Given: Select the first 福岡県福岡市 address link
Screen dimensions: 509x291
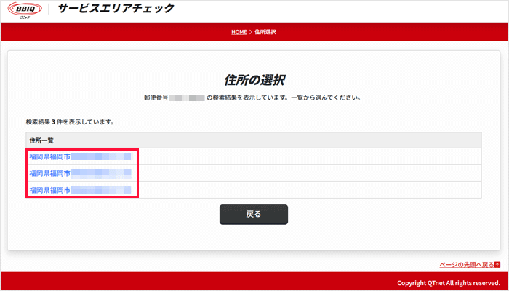Looking at the screenshot, I should pos(80,157).
